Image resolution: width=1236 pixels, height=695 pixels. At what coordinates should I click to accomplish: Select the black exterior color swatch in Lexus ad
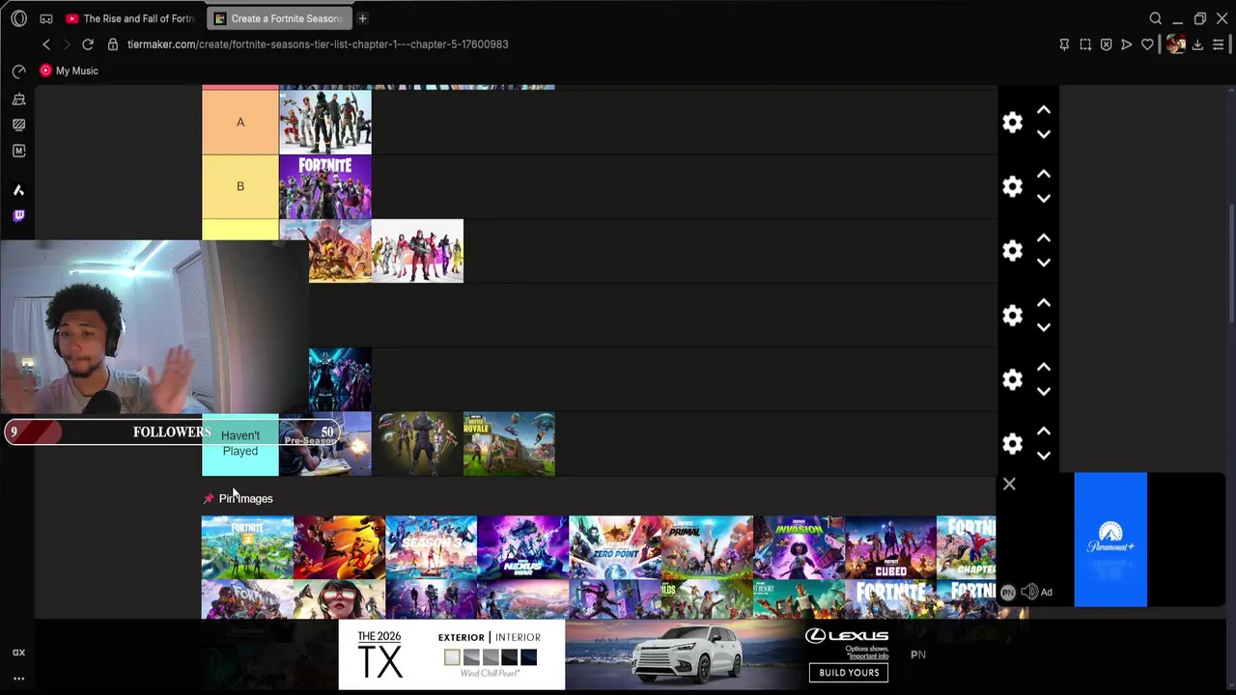[510, 657]
